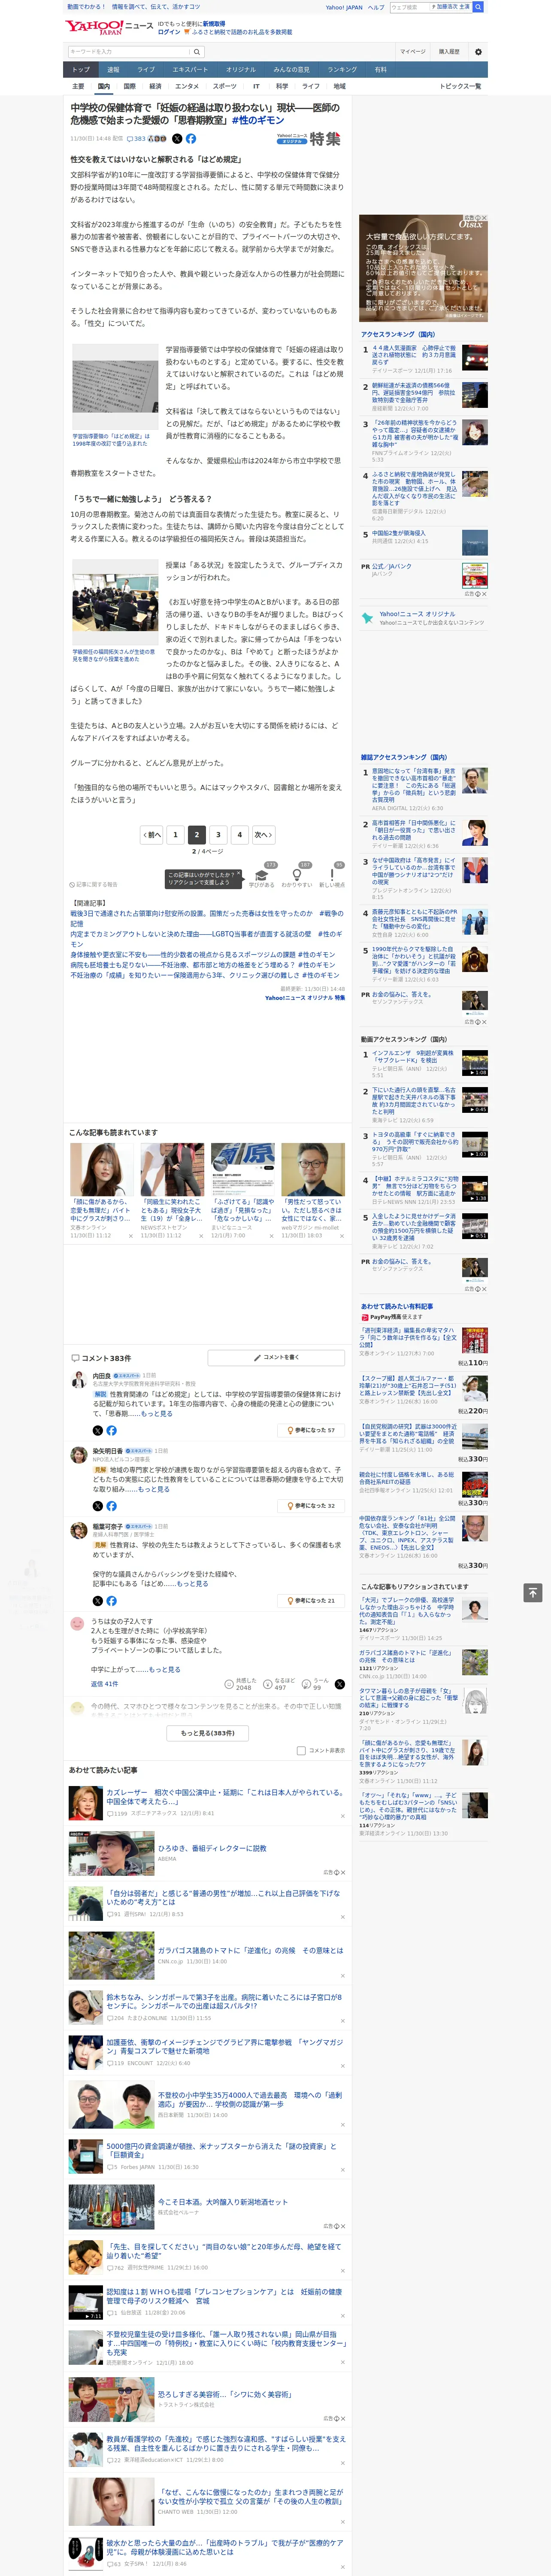Go to page 4 of the article
This screenshot has width=551, height=2576.
(x=239, y=835)
